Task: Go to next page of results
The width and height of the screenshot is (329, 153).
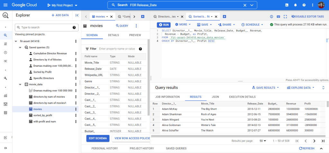Action: click(x=314, y=141)
